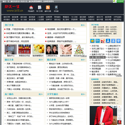Image resolution: width=125 pixels, height=125 pixels.
Task: Open the two men's faces thumbnail
Action: [52, 49]
